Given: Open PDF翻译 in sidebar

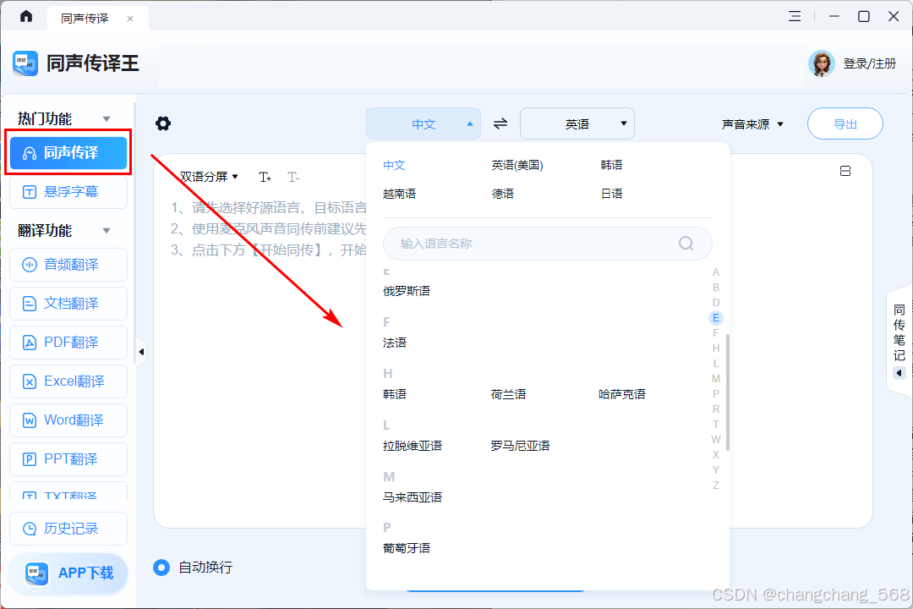Looking at the screenshot, I should (x=68, y=342).
